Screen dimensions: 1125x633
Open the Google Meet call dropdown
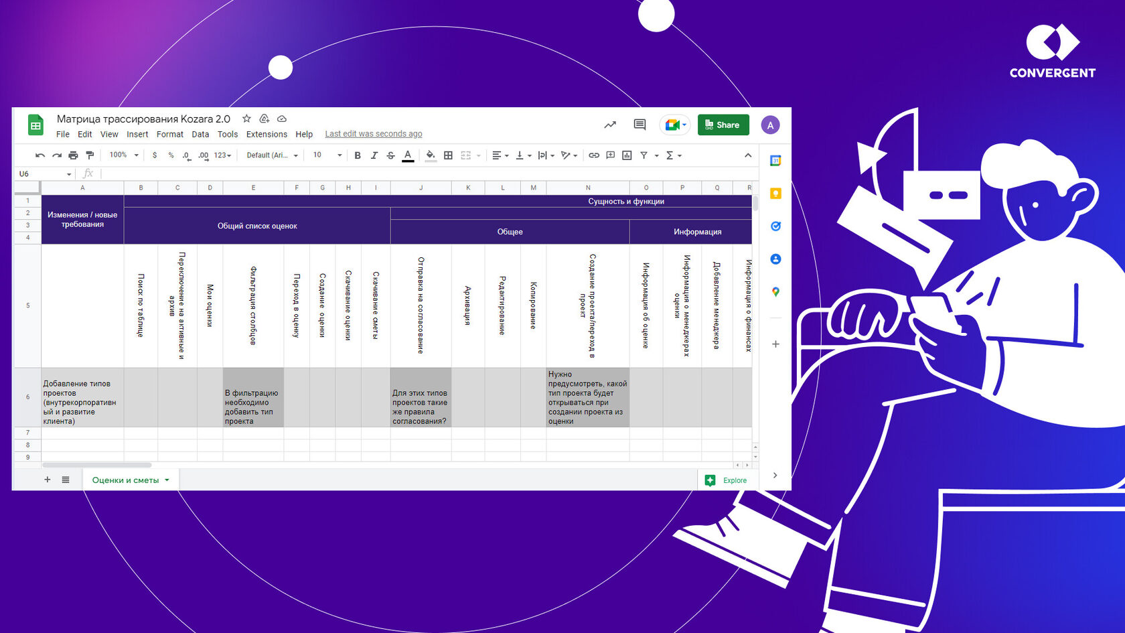pyautogui.click(x=675, y=125)
